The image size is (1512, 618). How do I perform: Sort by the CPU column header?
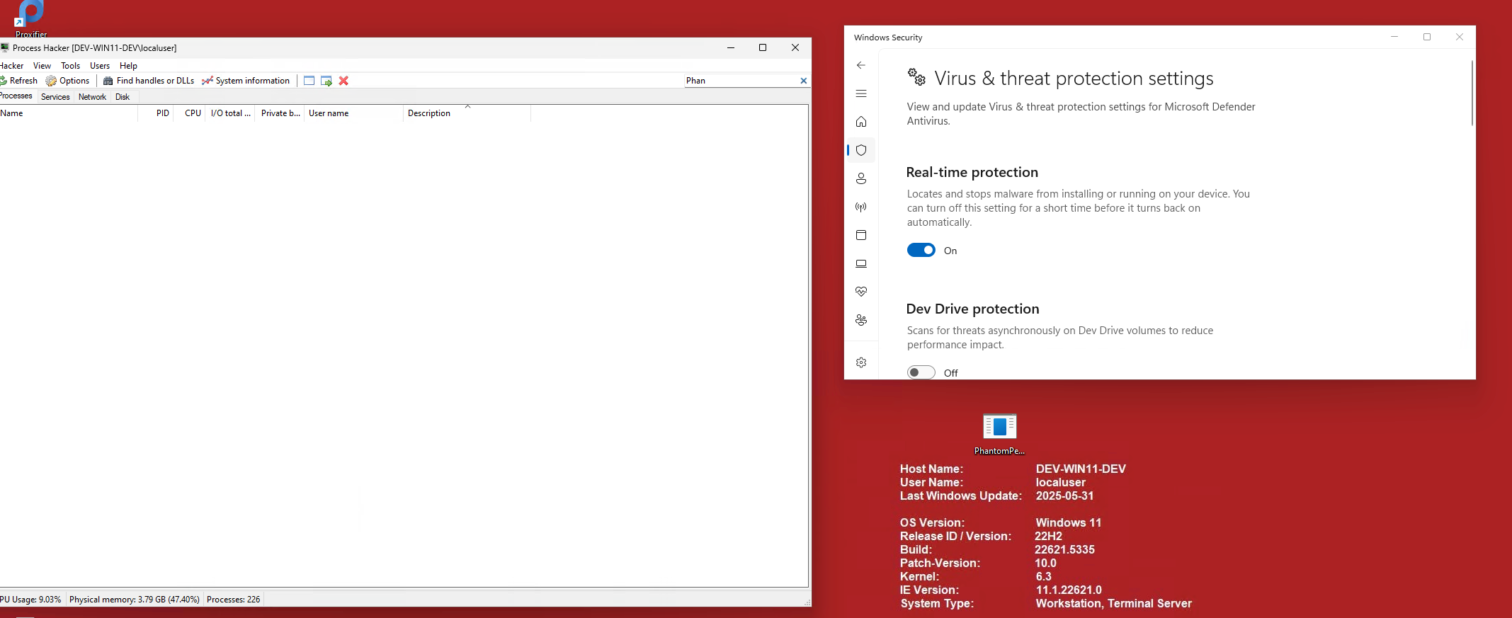coord(189,113)
